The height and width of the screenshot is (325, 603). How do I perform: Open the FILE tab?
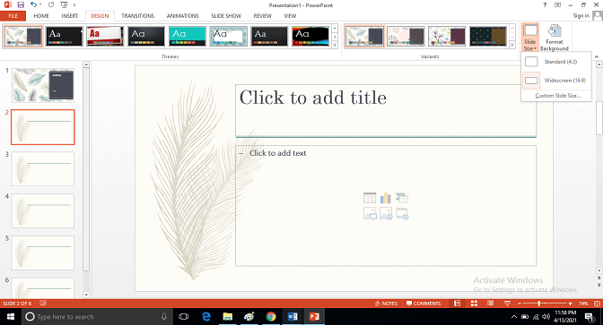point(13,16)
